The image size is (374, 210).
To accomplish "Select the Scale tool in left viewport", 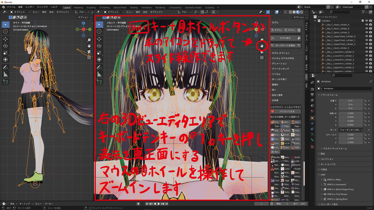I will point(6,53).
